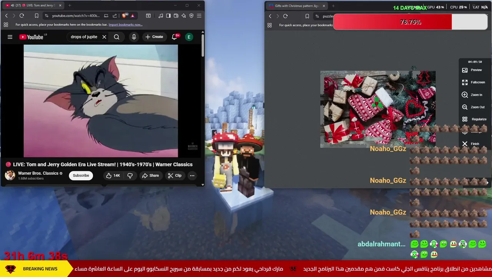Click the abdalrahmant... chat username
This screenshot has width=492, height=277.
pos(381,244)
